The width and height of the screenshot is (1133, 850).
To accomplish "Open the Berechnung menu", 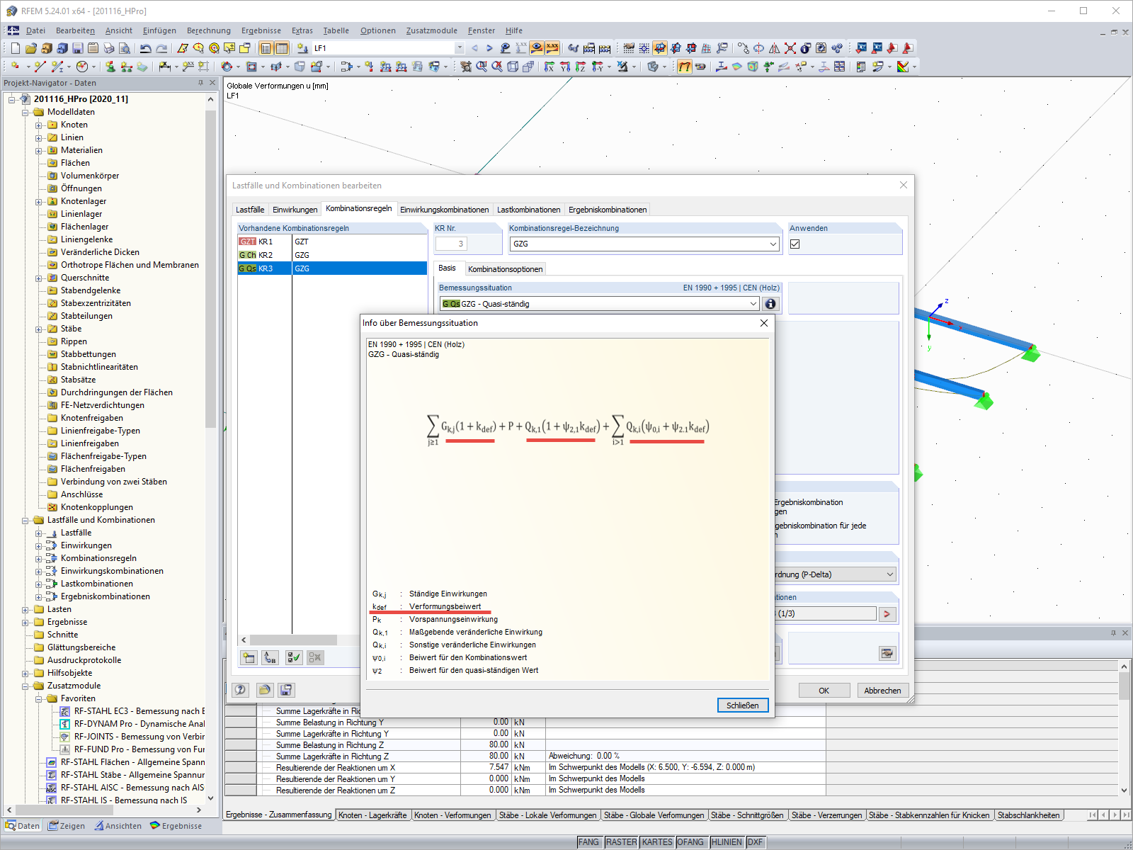I will (209, 30).
